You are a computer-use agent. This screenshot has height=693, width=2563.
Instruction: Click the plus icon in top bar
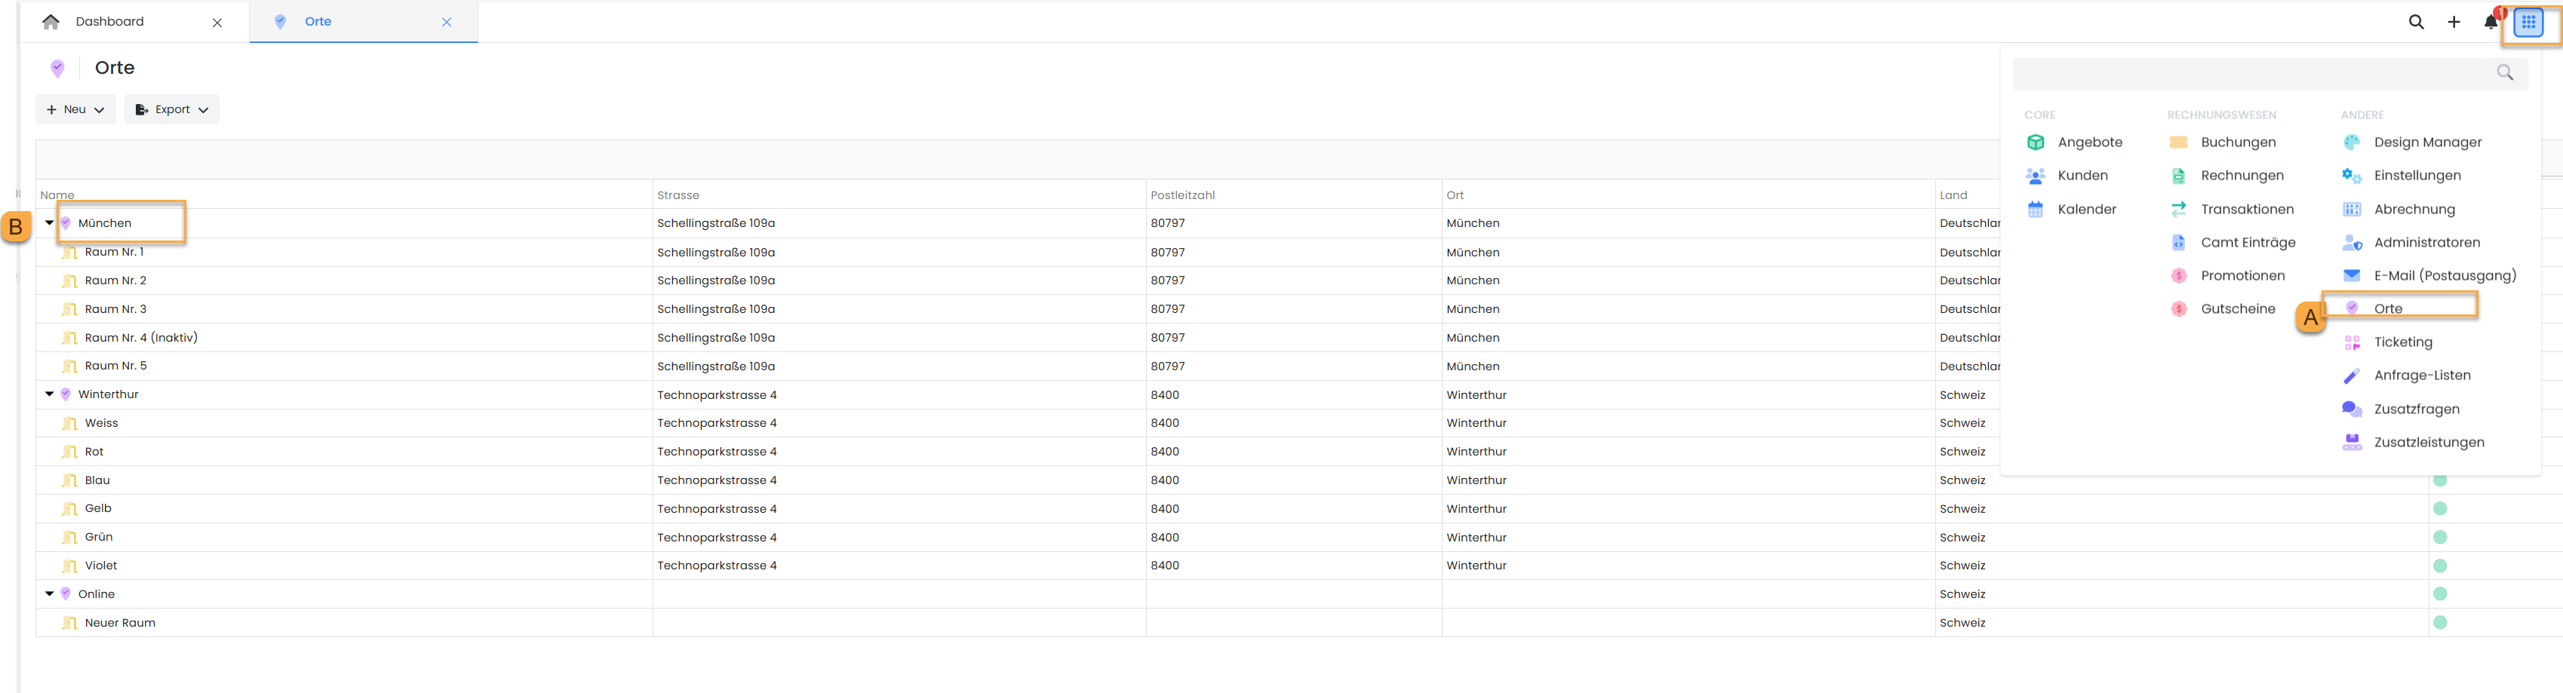pyautogui.click(x=2454, y=22)
